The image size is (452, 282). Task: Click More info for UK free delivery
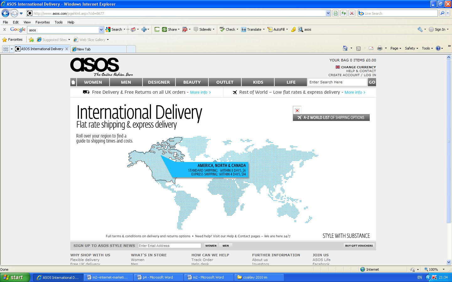click(201, 92)
